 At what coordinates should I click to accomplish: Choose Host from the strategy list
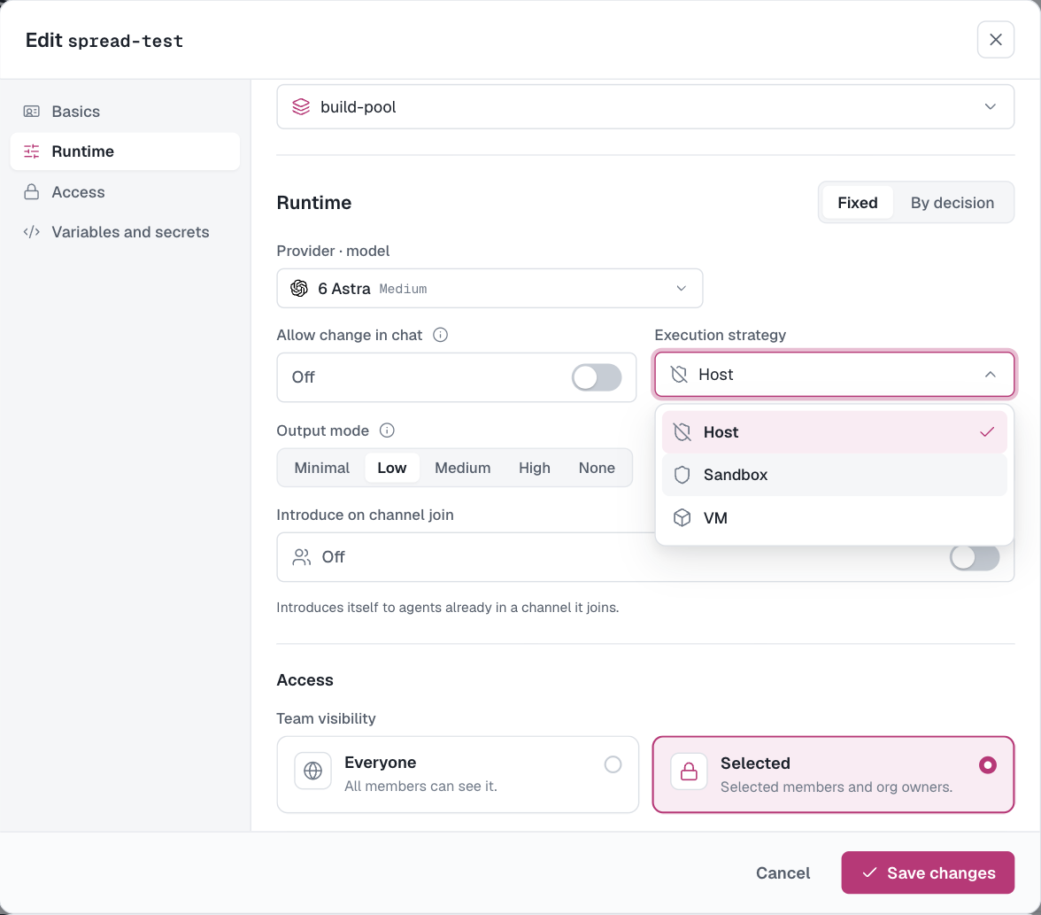point(834,432)
